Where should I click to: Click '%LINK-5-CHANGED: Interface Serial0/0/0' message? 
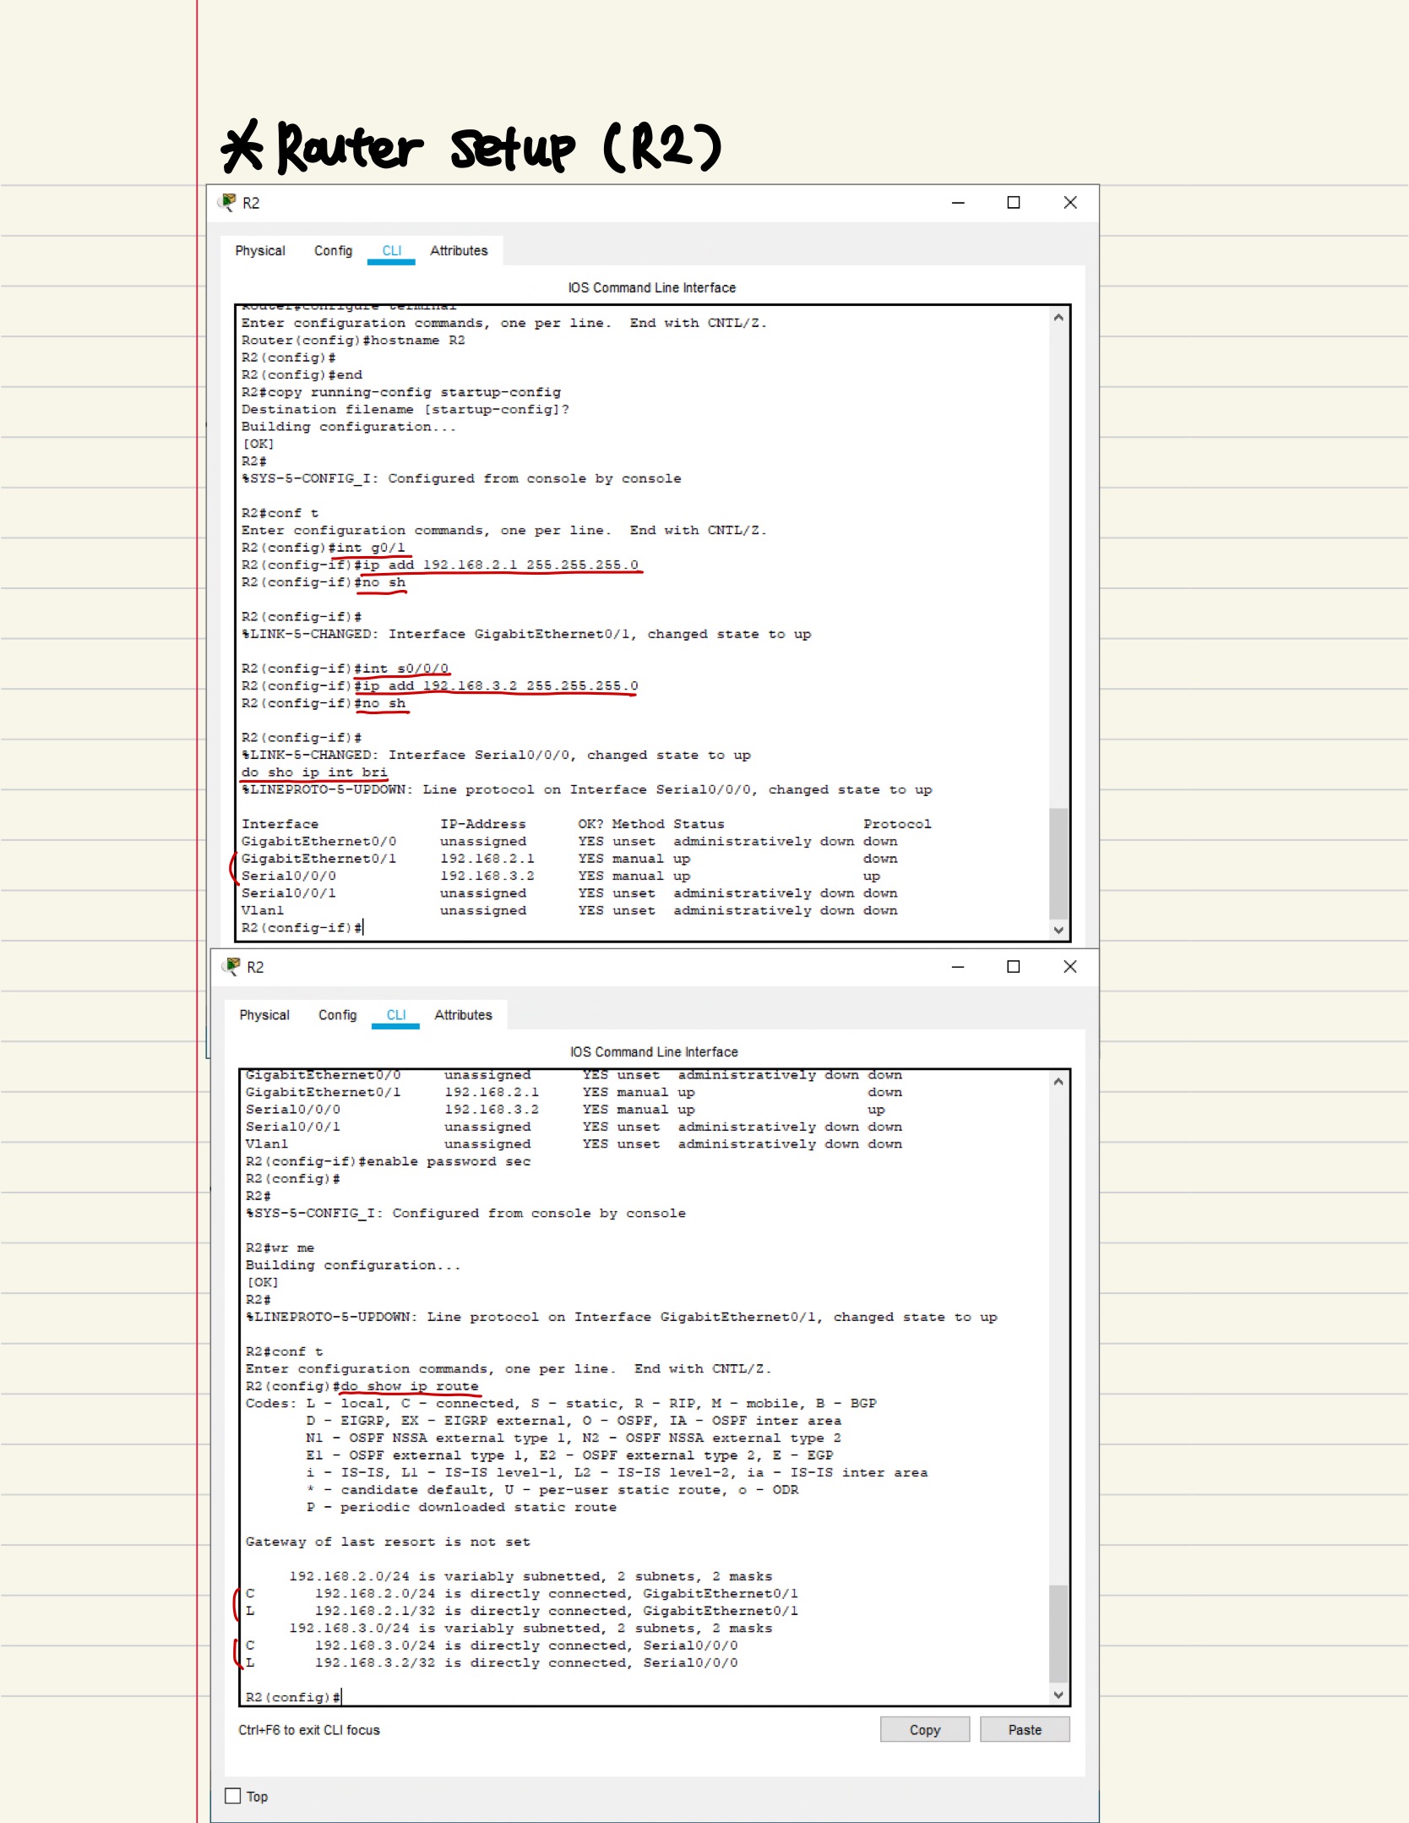(x=496, y=756)
